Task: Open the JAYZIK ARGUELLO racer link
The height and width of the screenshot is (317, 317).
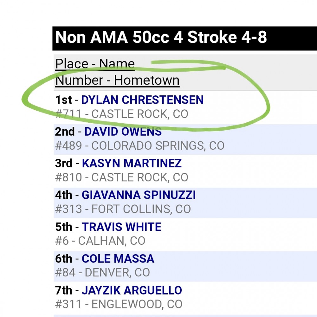Action: pyautogui.click(x=132, y=290)
